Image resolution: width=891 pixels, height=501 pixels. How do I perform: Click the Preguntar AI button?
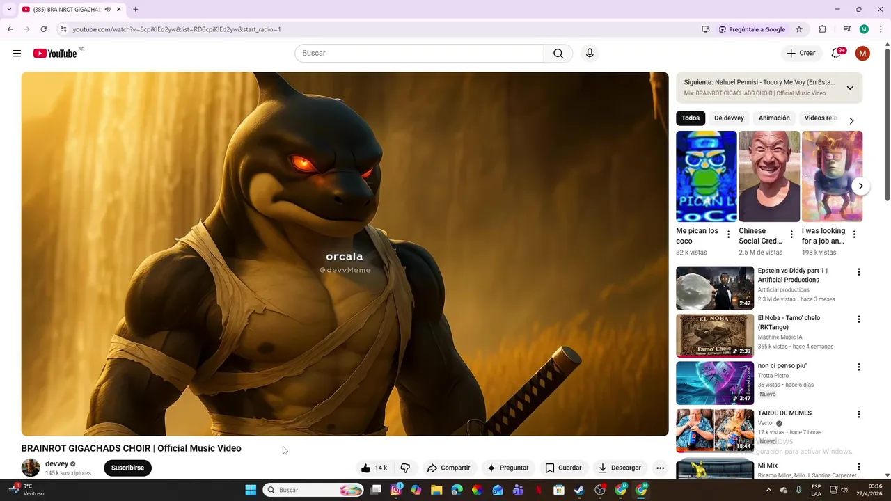tap(507, 468)
